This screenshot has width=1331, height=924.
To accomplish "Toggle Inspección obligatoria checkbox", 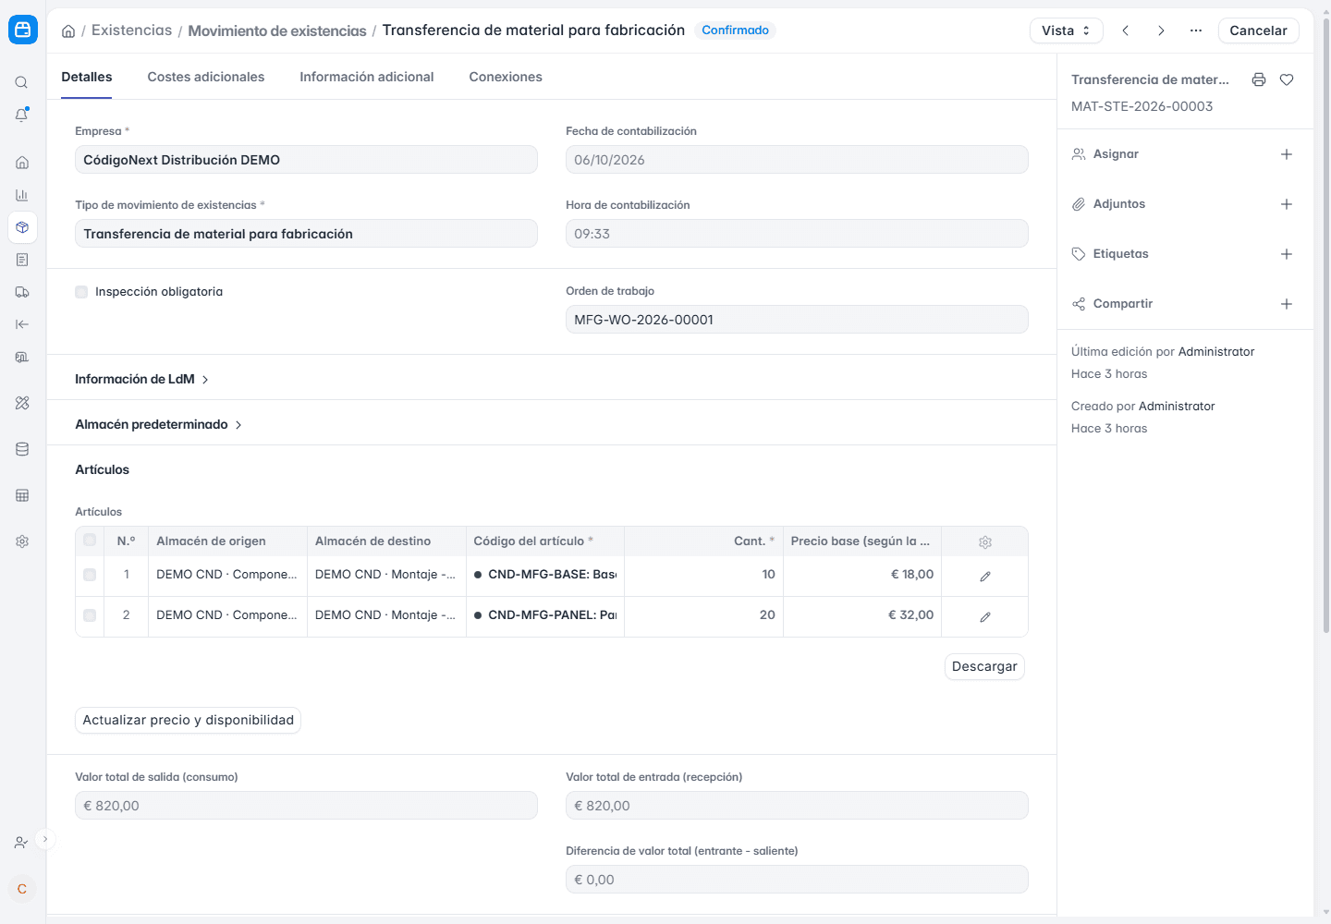I will tap(81, 292).
